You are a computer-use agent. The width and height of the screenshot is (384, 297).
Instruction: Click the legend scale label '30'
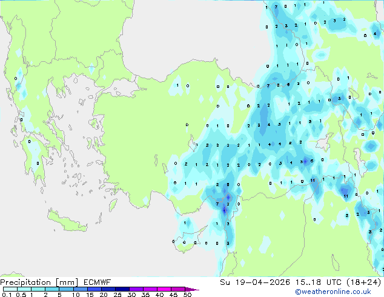pyautogui.click(x=131, y=295)
